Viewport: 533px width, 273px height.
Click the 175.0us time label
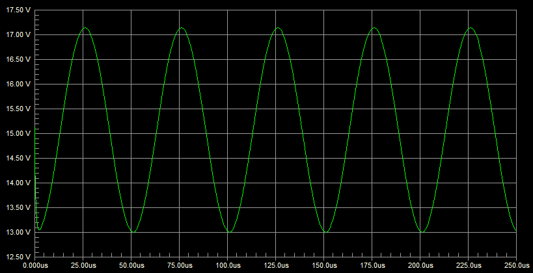pyautogui.click(x=372, y=265)
